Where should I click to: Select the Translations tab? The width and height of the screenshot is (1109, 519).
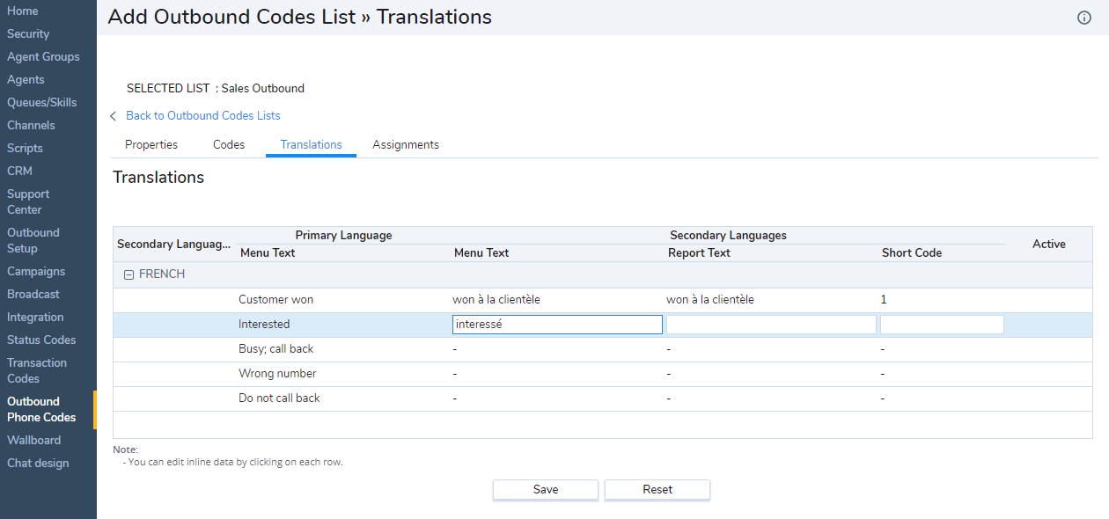[311, 145]
